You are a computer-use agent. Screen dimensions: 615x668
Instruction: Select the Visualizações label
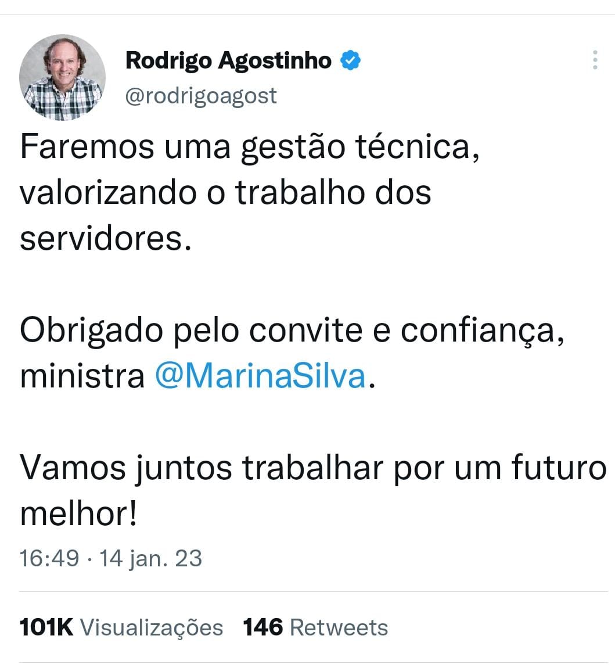[x=152, y=629]
